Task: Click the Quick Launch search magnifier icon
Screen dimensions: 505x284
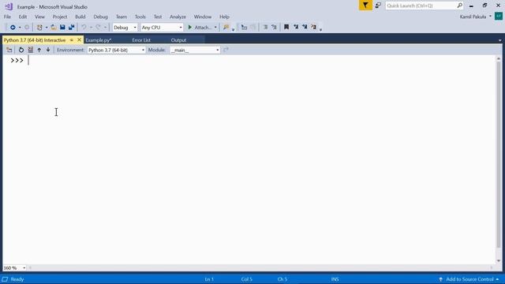Action: coord(459,6)
